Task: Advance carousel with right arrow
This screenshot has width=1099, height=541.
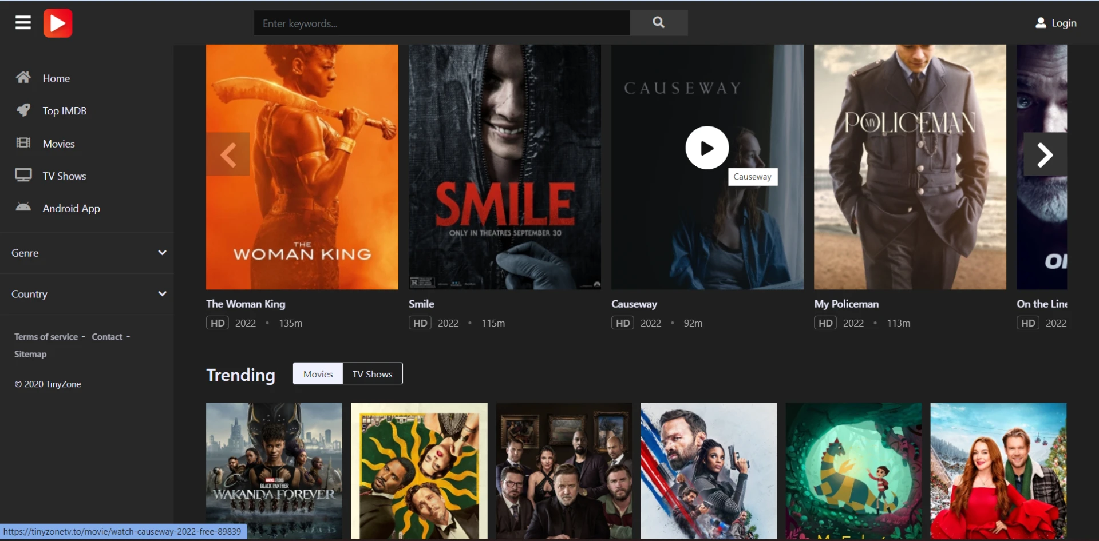Action: 1045,154
